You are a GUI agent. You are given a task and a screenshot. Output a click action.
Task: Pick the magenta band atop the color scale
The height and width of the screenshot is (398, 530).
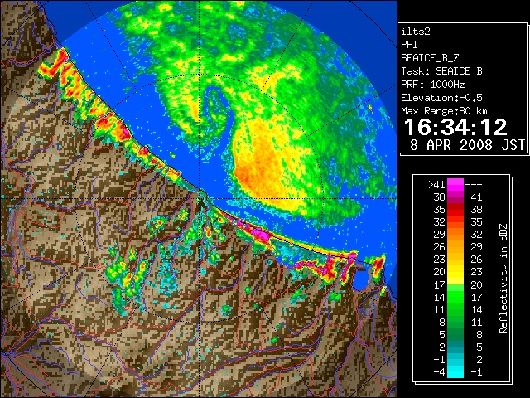(455, 185)
